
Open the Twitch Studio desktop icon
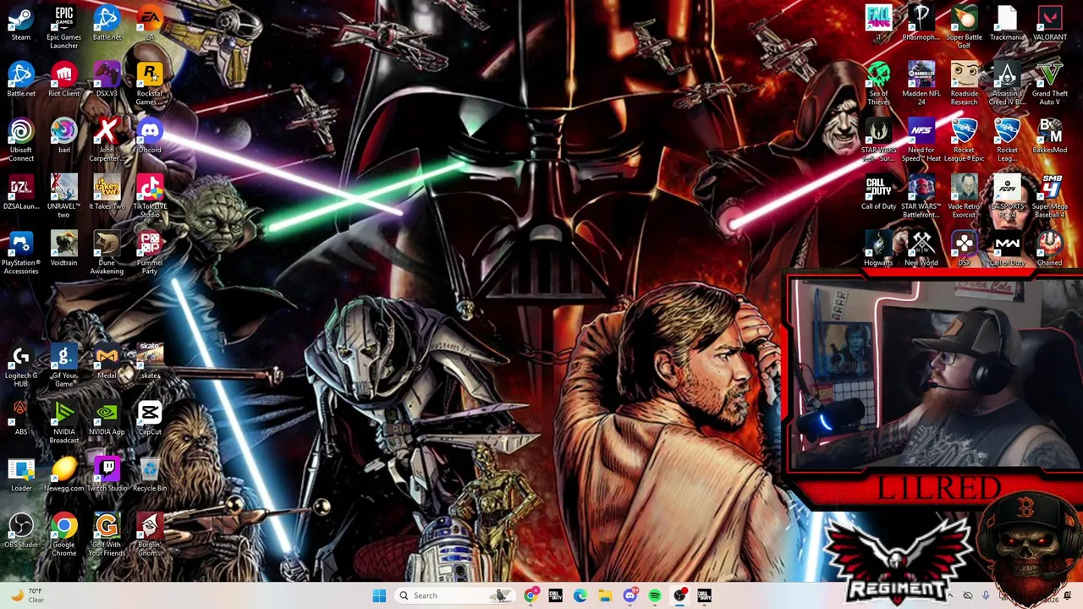pyautogui.click(x=107, y=475)
